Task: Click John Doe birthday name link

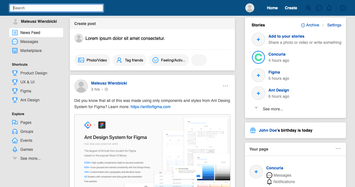Action: [268, 130]
